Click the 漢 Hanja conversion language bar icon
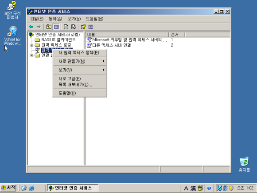Image resolution: width=257 pixels, height=193 pixels. tap(193, 188)
